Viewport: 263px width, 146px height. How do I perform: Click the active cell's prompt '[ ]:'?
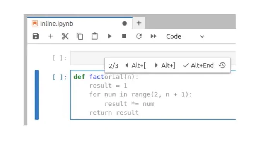click(60, 77)
